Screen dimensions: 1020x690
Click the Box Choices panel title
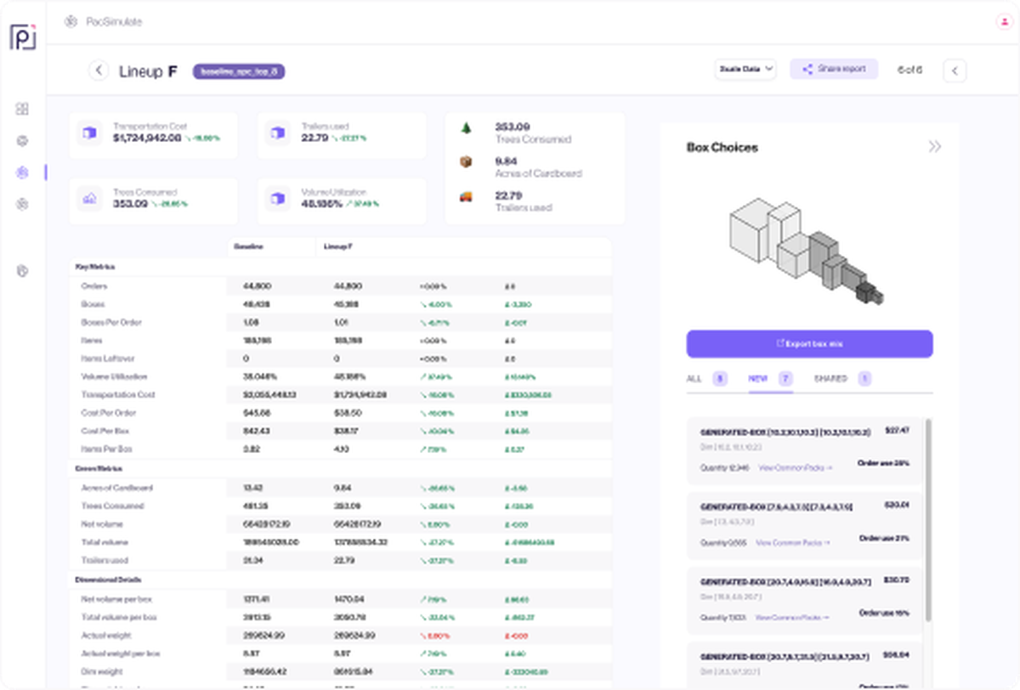click(722, 147)
